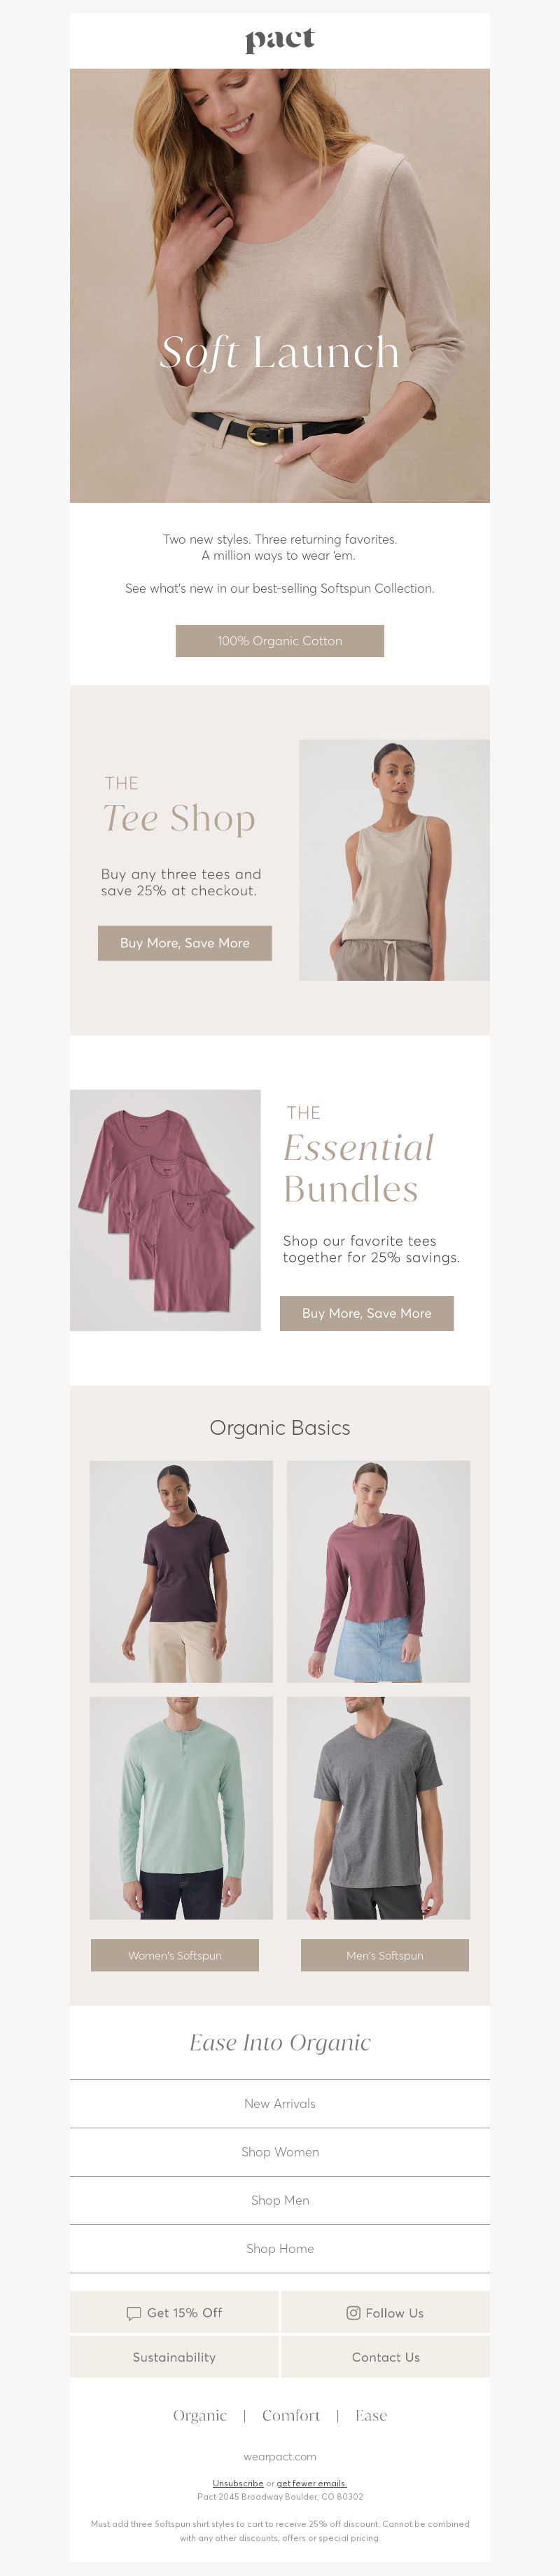Image resolution: width=560 pixels, height=2576 pixels.
Task: Select the mint green henley photo
Action: [x=181, y=1808]
